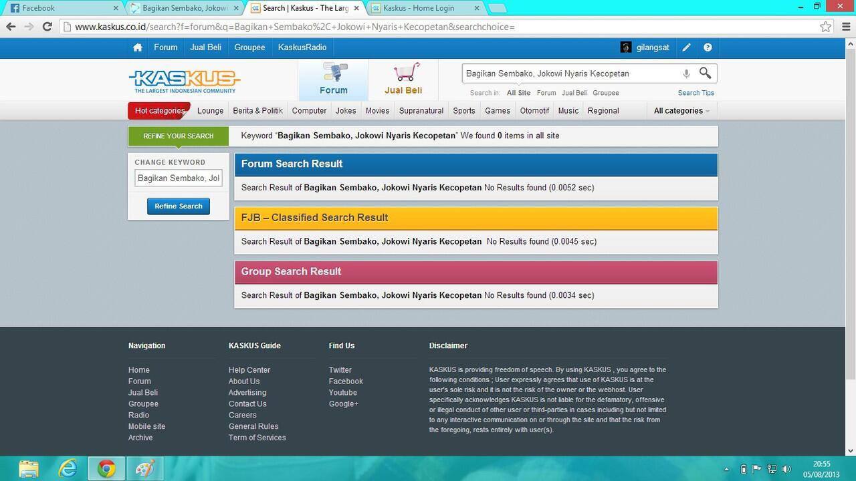The width and height of the screenshot is (856, 481).
Task: Open the Sports category
Action: (464, 111)
